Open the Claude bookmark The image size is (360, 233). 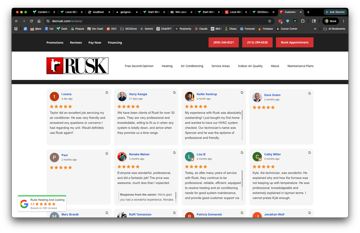201,29
